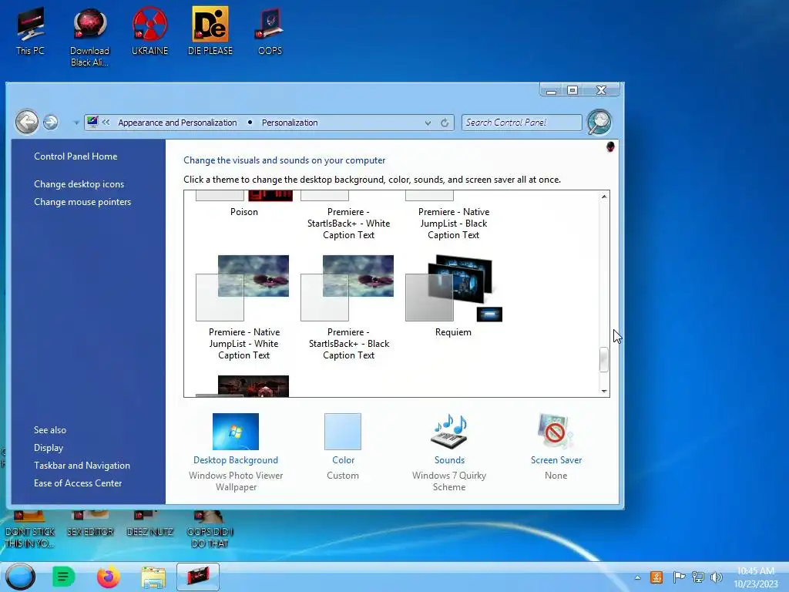Open Taskbar and Navigation link

tap(82, 465)
